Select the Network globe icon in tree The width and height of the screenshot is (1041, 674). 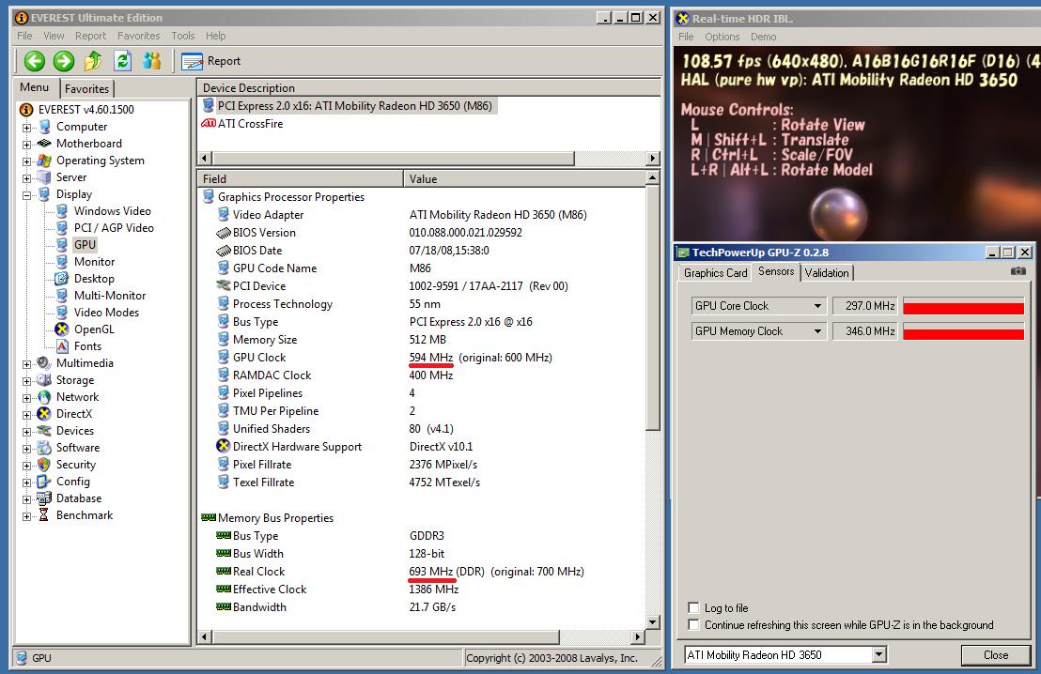tap(44, 397)
